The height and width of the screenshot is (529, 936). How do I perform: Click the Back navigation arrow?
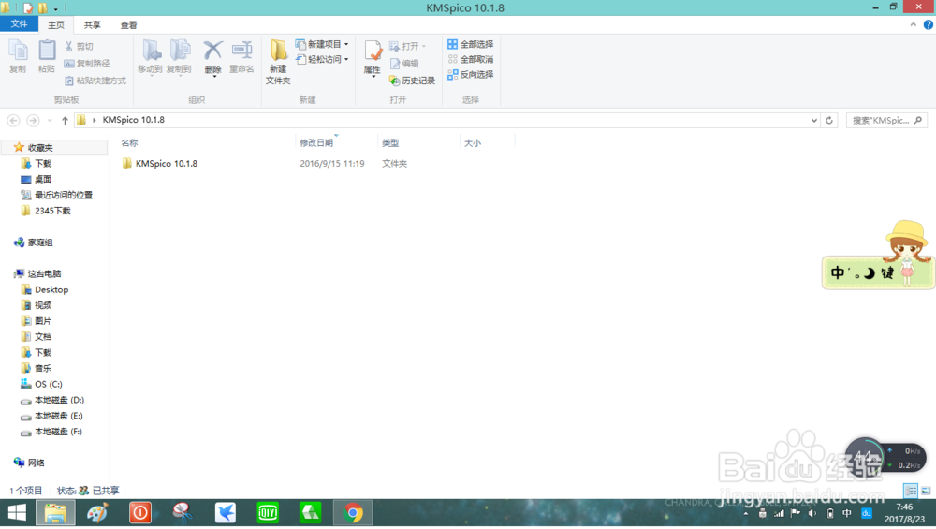point(13,120)
